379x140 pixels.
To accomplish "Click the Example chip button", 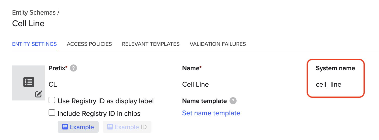I will (x=78, y=127).
